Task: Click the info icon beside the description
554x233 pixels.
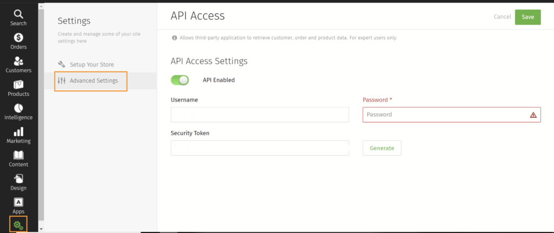Action: 174,38
